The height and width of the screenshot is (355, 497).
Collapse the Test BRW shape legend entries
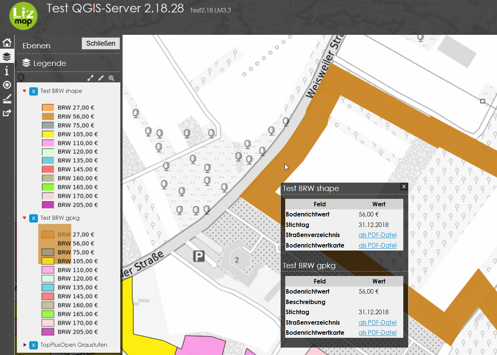coord(24,91)
